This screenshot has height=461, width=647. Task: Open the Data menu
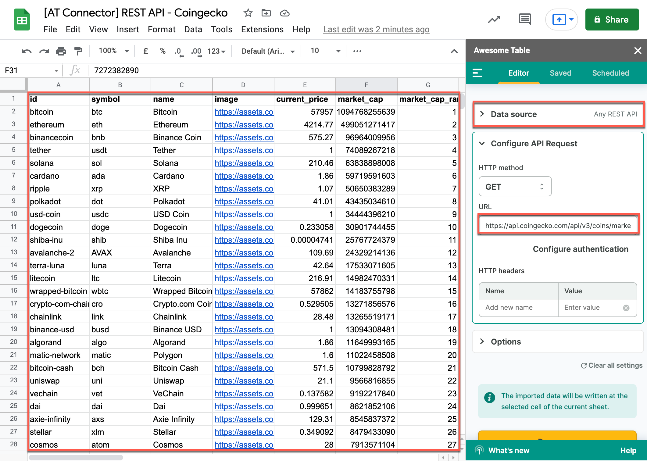coord(193,30)
